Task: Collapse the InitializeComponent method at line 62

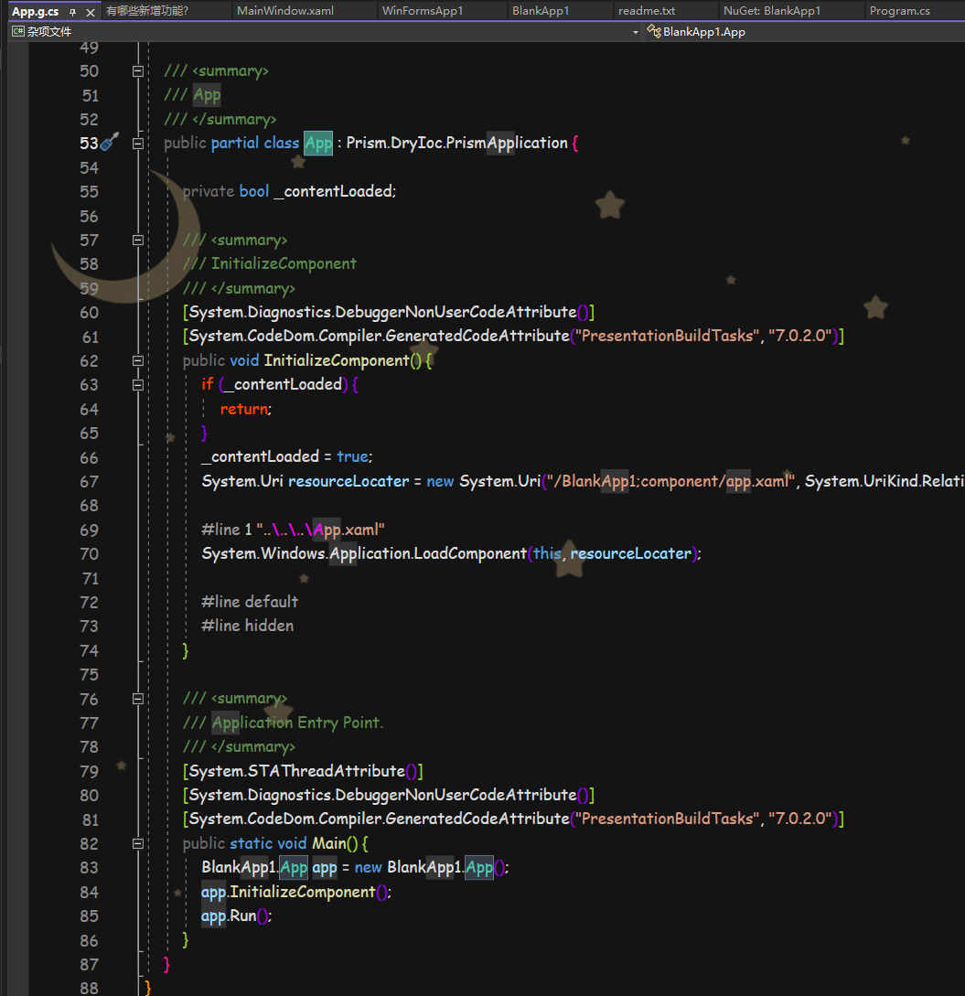Action: point(138,360)
